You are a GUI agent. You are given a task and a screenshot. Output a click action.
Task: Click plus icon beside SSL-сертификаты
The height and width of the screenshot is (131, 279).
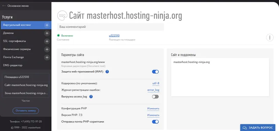point(47,41)
